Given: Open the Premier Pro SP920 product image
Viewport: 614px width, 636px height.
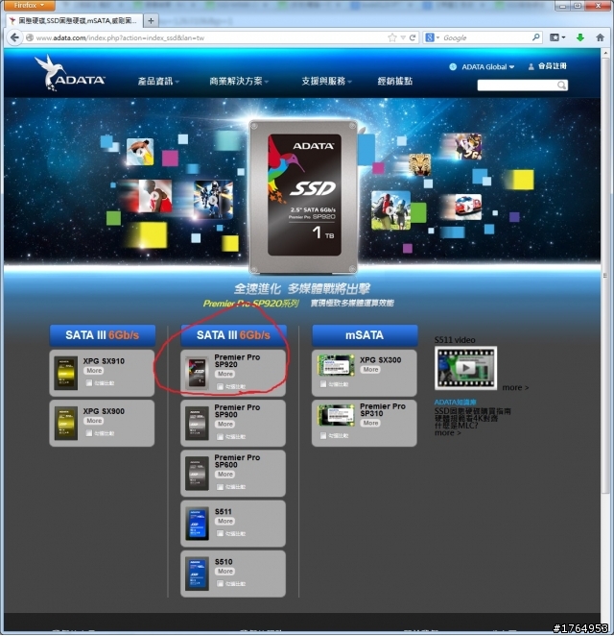Looking at the screenshot, I should point(197,373).
